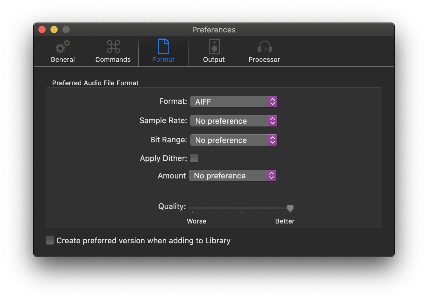
Task: Select the Commands key symbol icon
Action: pyautogui.click(x=113, y=47)
